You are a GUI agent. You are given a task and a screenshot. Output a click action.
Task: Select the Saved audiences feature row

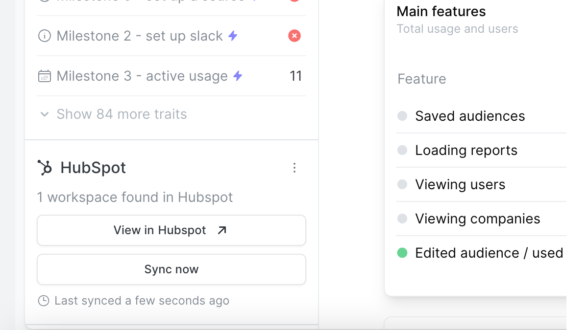click(x=470, y=116)
